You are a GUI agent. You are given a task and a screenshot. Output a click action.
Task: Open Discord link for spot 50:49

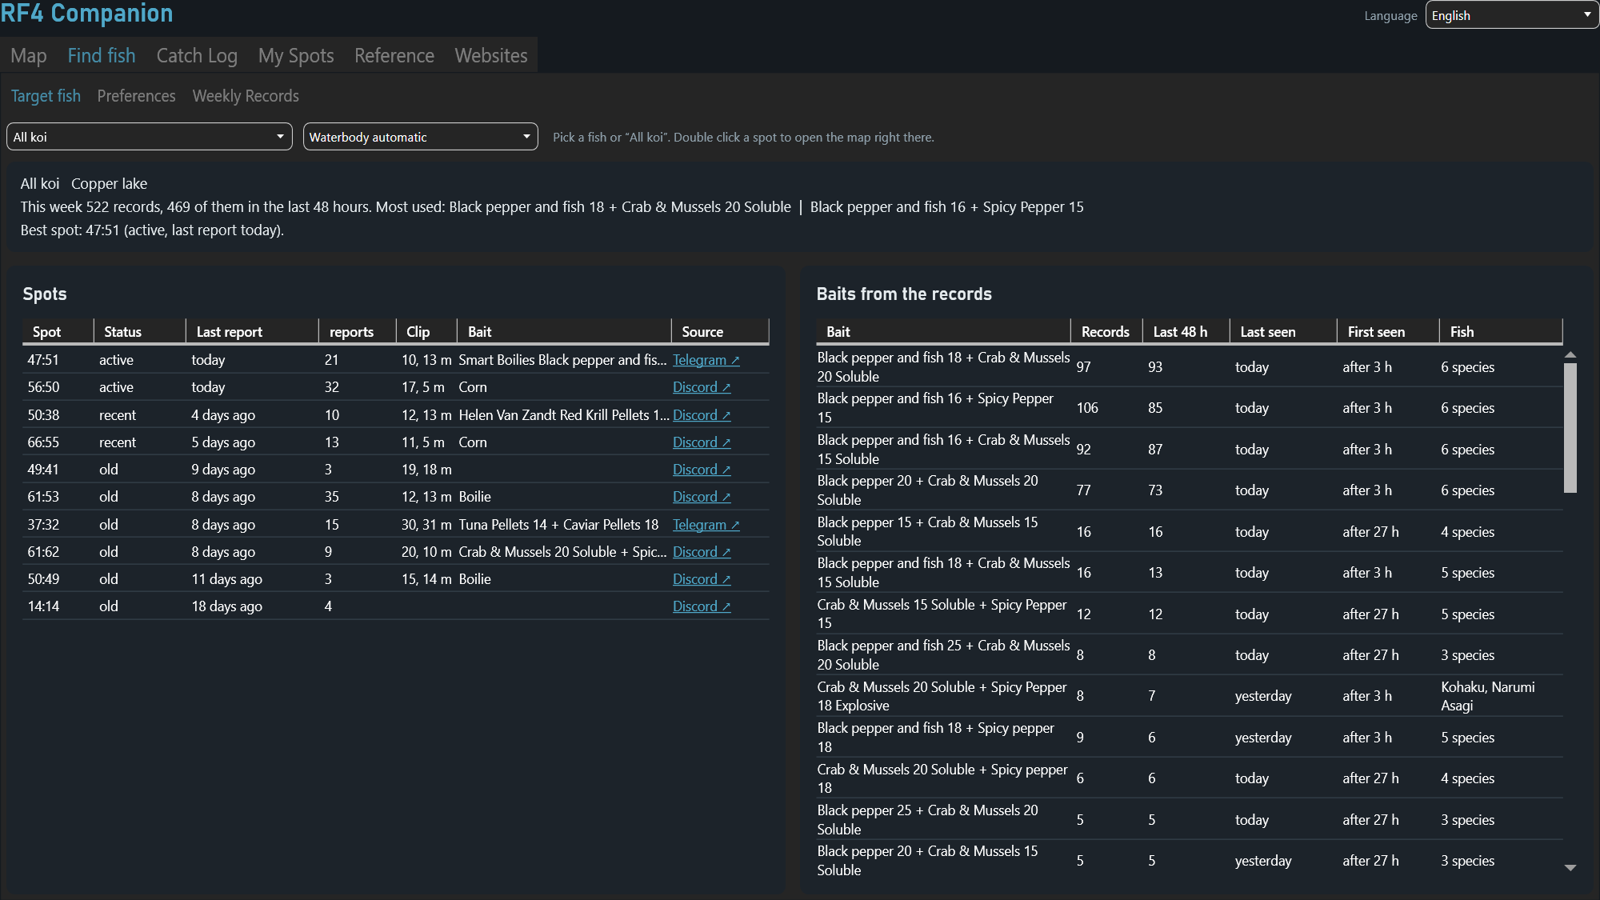tap(702, 579)
